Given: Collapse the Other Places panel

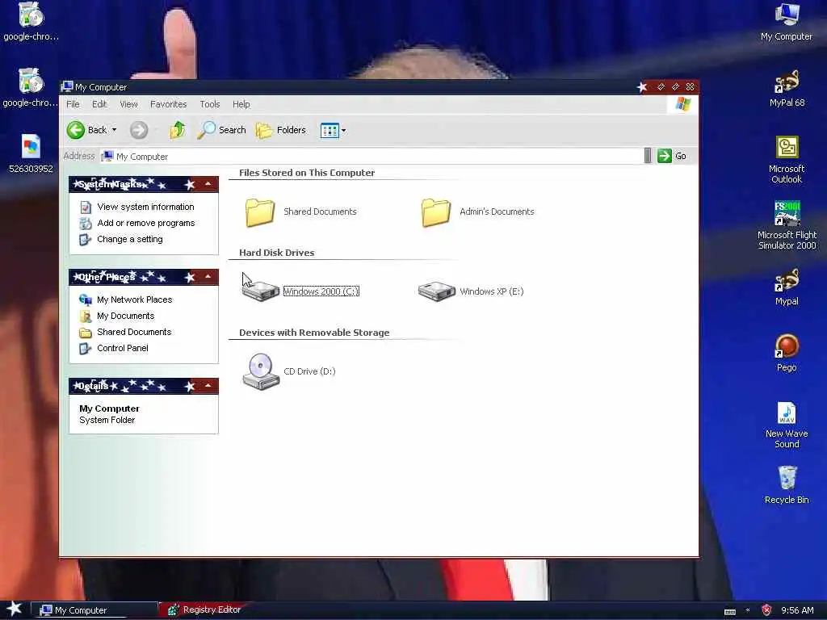Looking at the screenshot, I should [208, 277].
